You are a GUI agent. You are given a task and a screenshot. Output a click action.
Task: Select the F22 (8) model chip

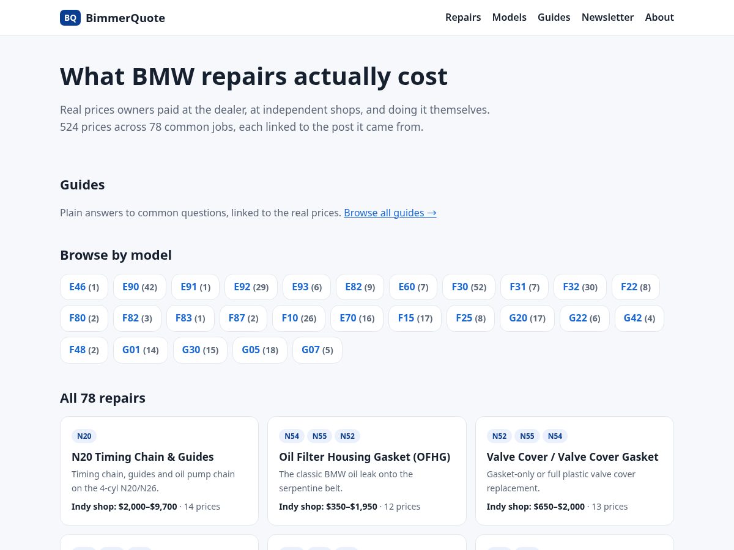tap(636, 287)
